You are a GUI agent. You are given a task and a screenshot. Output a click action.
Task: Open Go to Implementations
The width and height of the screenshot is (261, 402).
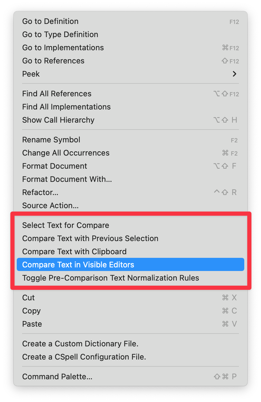(x=130, y=48)
